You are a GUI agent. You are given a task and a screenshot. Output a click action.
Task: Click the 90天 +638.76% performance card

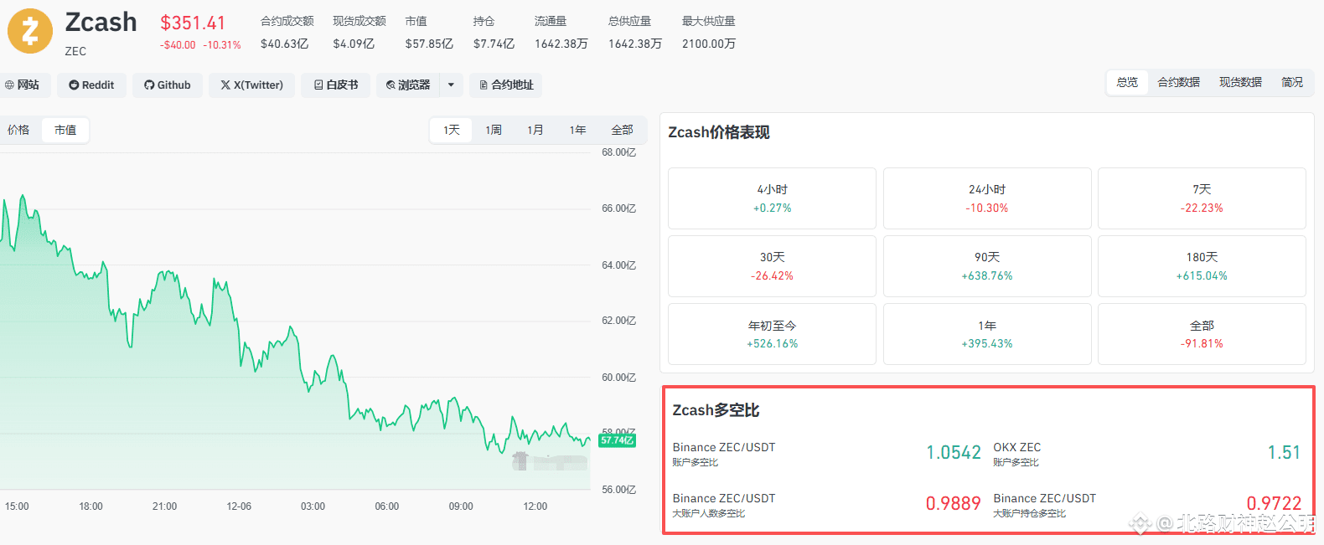point(987,266)
